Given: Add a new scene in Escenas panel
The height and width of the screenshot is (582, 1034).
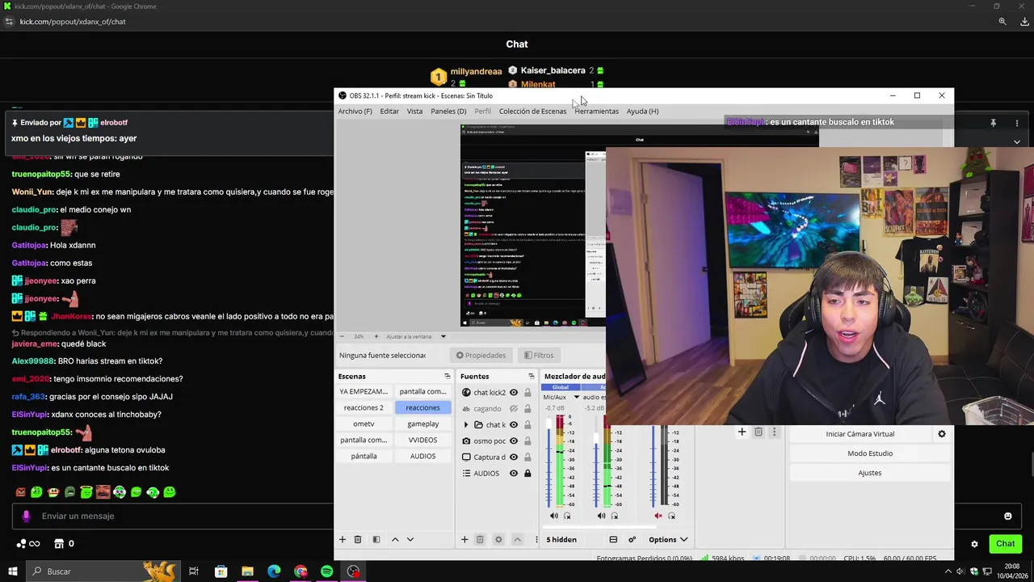Looking at the screenshot, I should 343,539.
